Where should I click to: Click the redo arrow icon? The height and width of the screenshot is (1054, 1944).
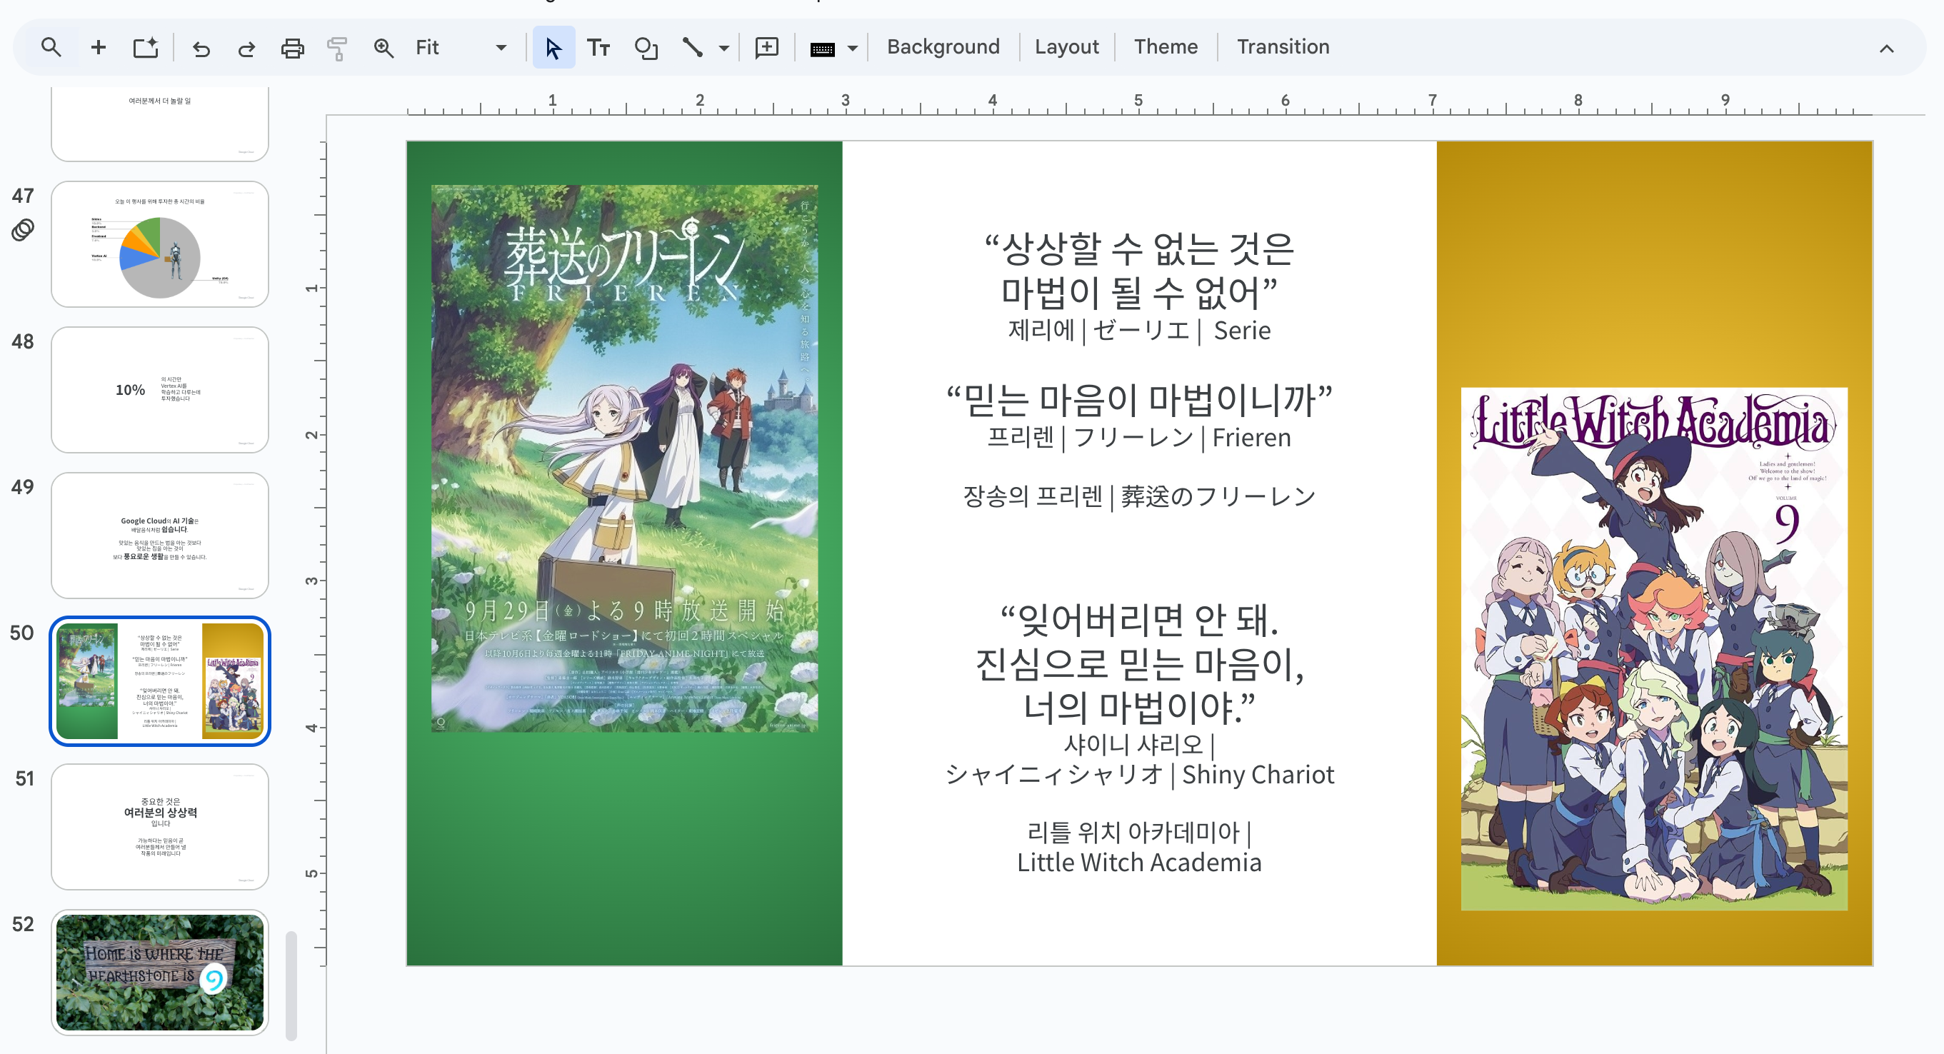click(246, 49)
